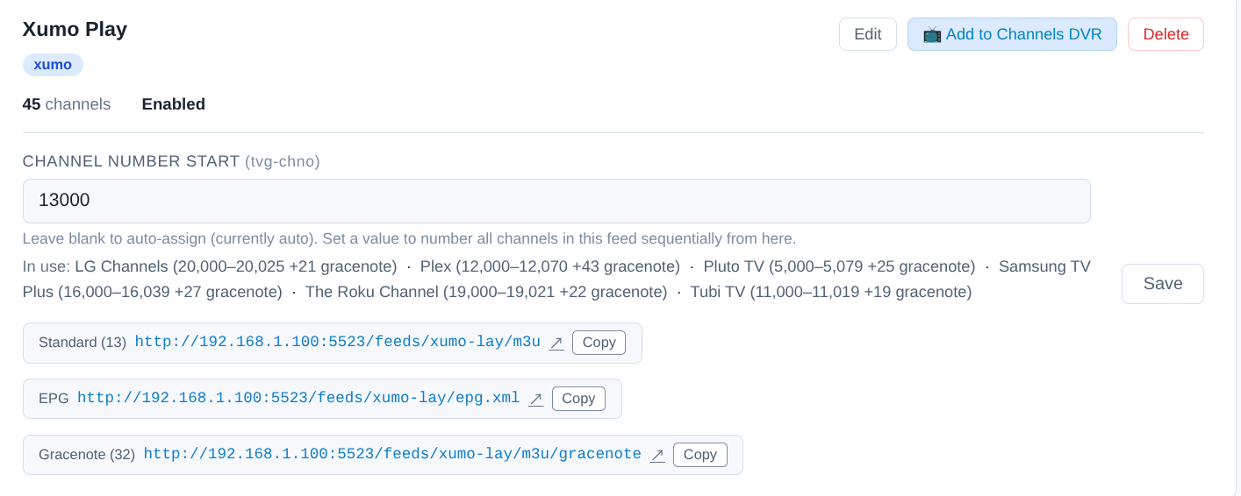
Task: Add Xumo Play to Channels DVR
Action: tap(1011, 34)
